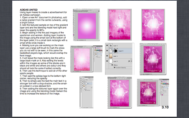Click the 'ADIDAS UNITED' heading

[29, 10]
